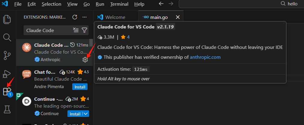Screen dimensions: 304x125
Task: Click the Claude Code for VS Code tooltip title
Action: coord(126,27)
